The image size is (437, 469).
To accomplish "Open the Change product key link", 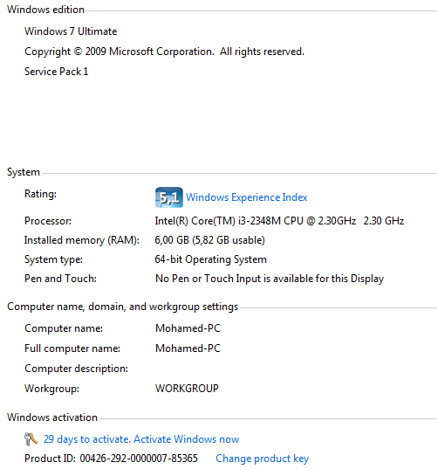I will click(263, 459).
